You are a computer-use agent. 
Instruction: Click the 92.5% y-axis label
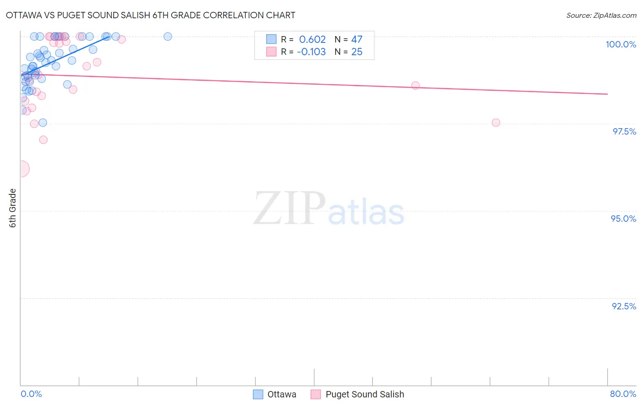[x=624, y=306]
